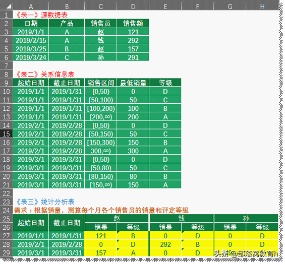This screenshot has height=264, width=285.
Task: Click the 销售区间 header cell
Action: pyautogui.click(x=101, y=83)
